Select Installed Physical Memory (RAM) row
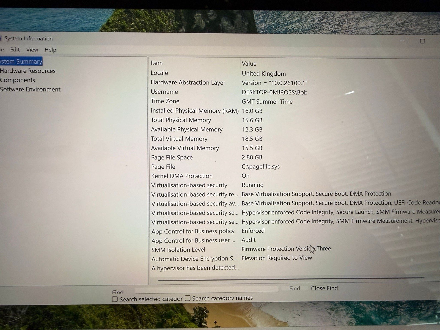440x330 pixels. click(x=295, y=111)
